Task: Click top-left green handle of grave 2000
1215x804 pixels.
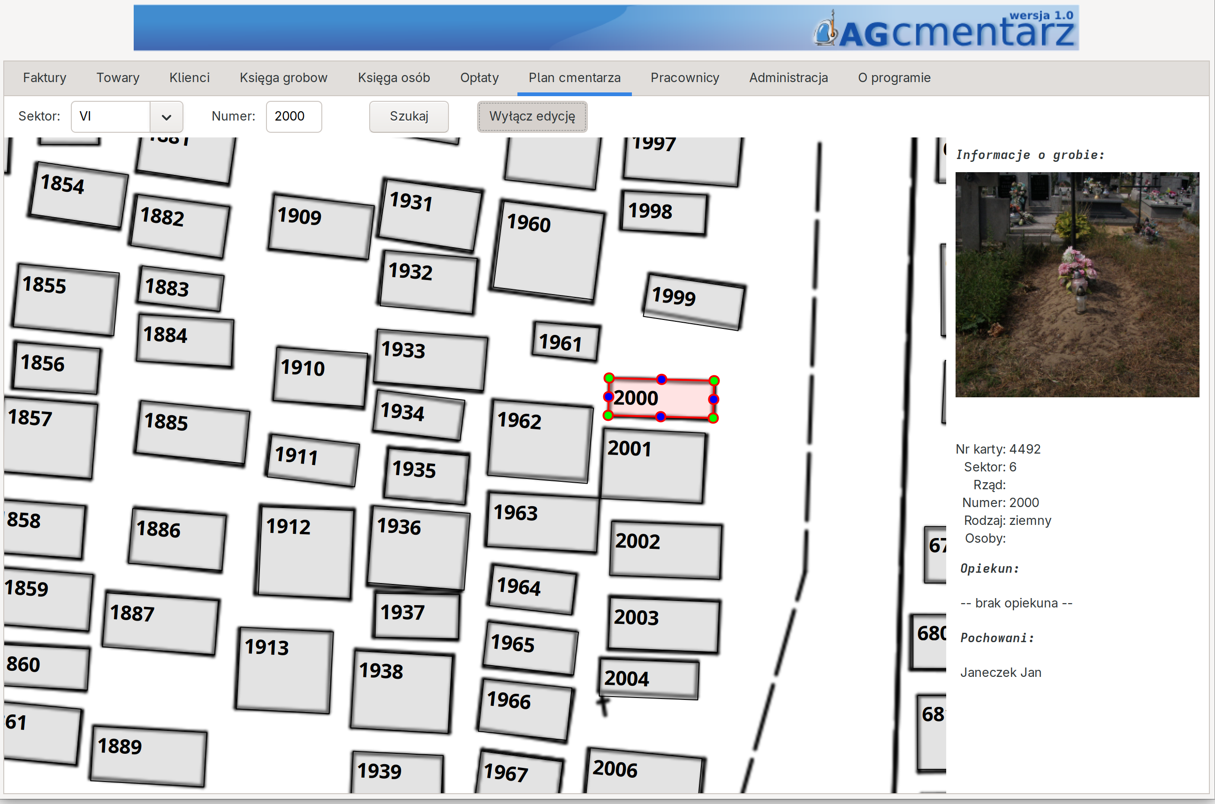Action: pos(609,379)
